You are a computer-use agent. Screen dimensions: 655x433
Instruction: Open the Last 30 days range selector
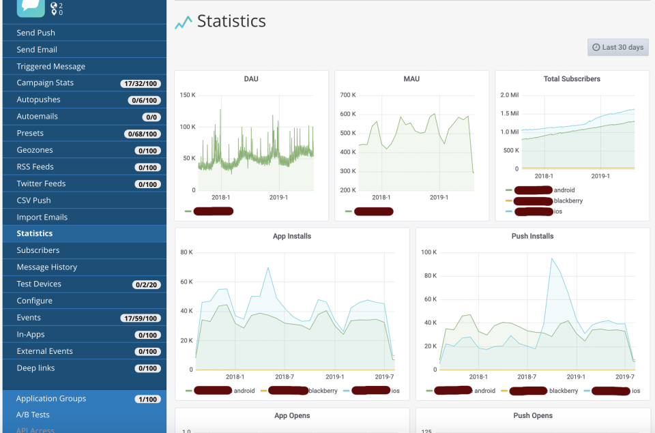click(x=617, y=47)
